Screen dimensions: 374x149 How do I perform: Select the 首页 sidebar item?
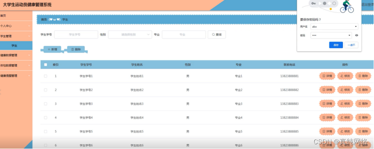(x=16, y=16)
